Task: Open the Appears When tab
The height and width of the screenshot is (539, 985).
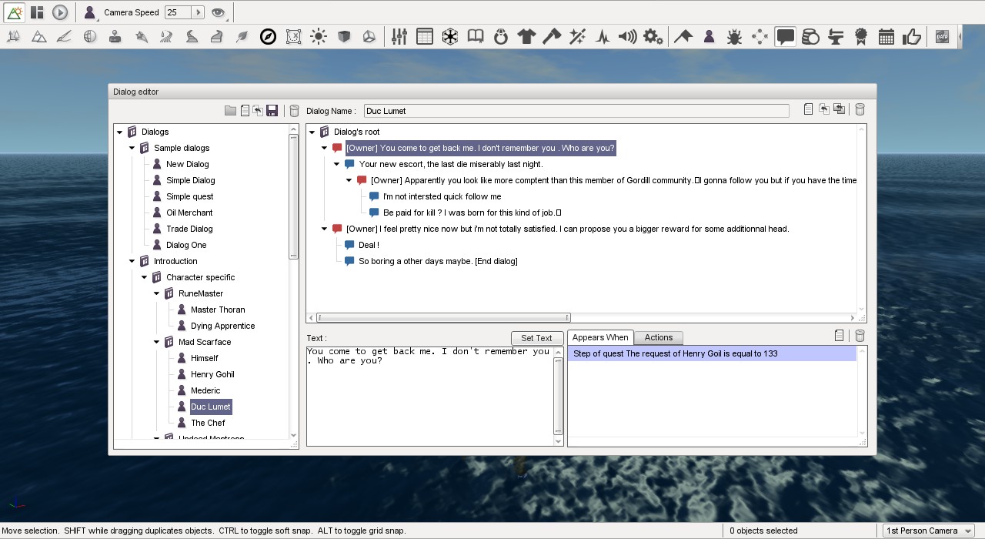Action: (600, 337)
